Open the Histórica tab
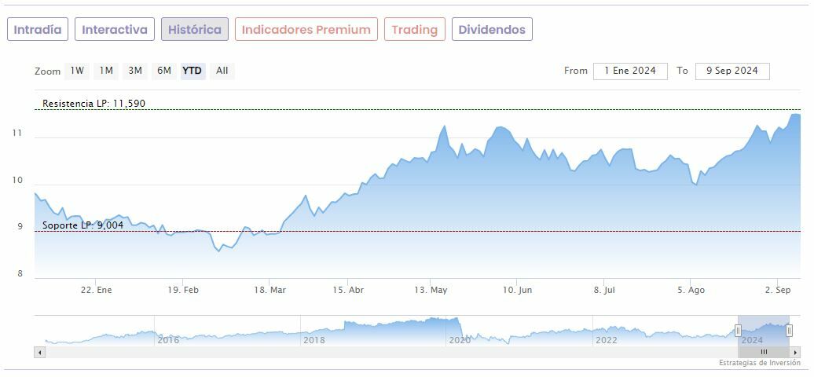Image resolution: width=814 pixels, height=377 pixels. pyautogui.click(x=195, y=30)
